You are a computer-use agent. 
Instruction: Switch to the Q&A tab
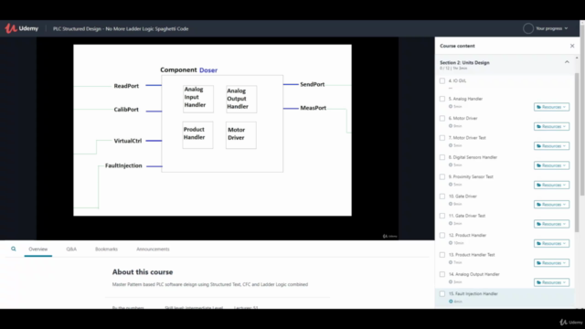(71, 249)
